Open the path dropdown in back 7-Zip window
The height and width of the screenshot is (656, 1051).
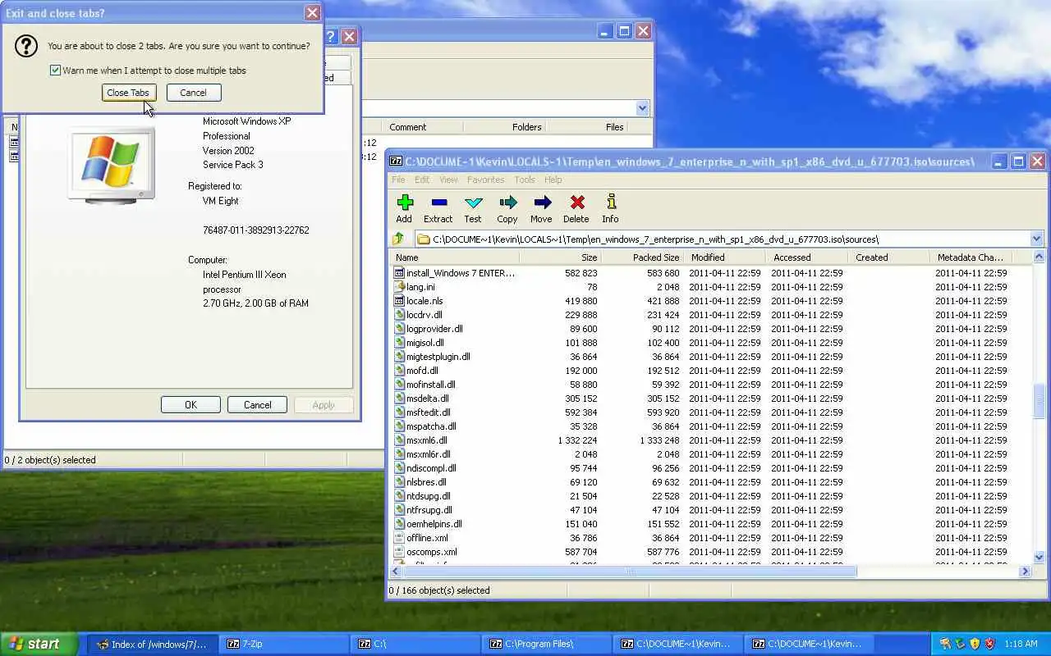coord(642,108)
